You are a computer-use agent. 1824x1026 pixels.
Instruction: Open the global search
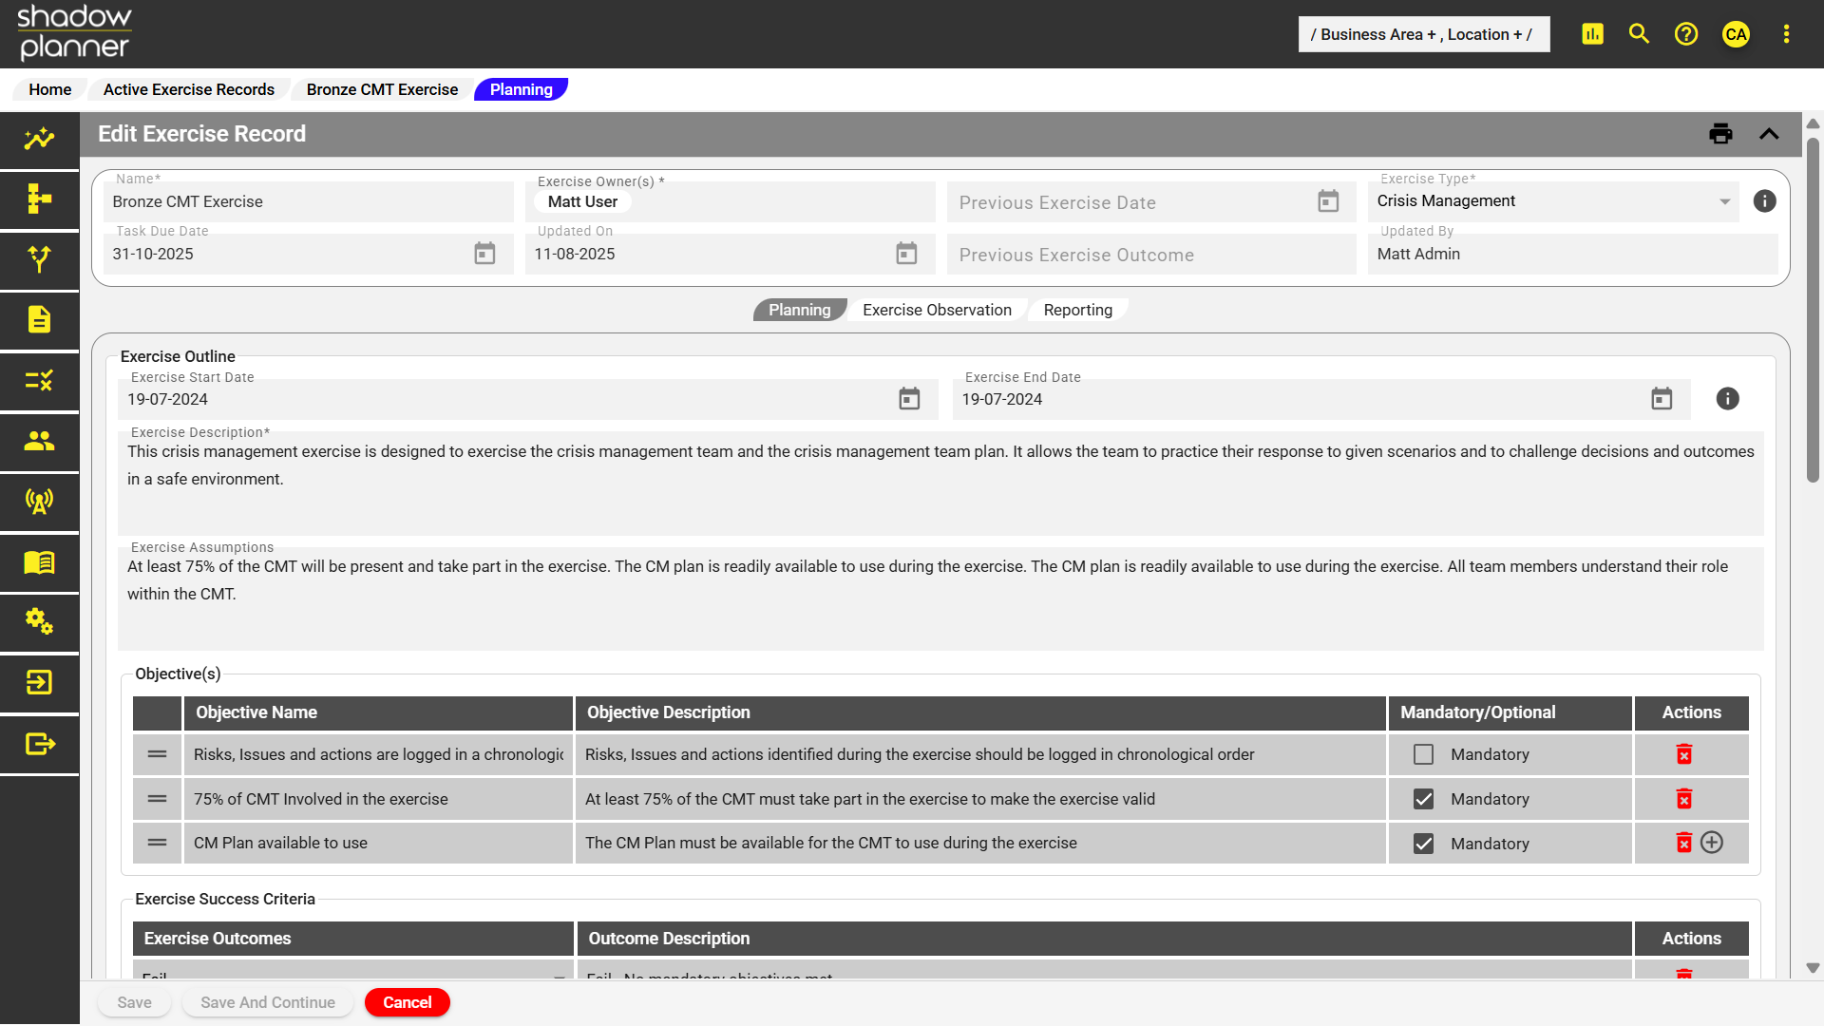[x=1639, y=33]
